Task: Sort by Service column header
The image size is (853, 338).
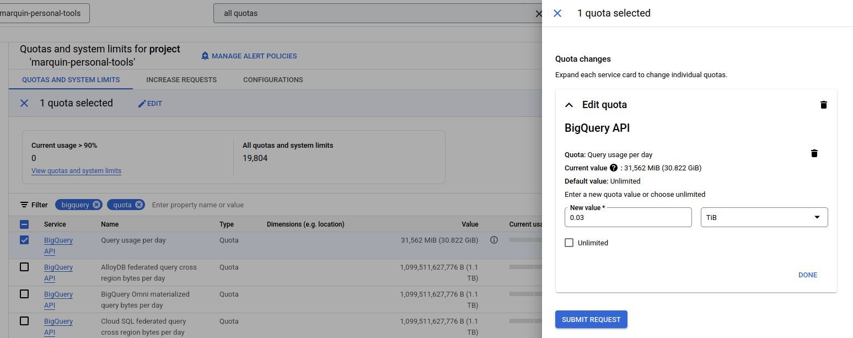Action: coord(55,224)
